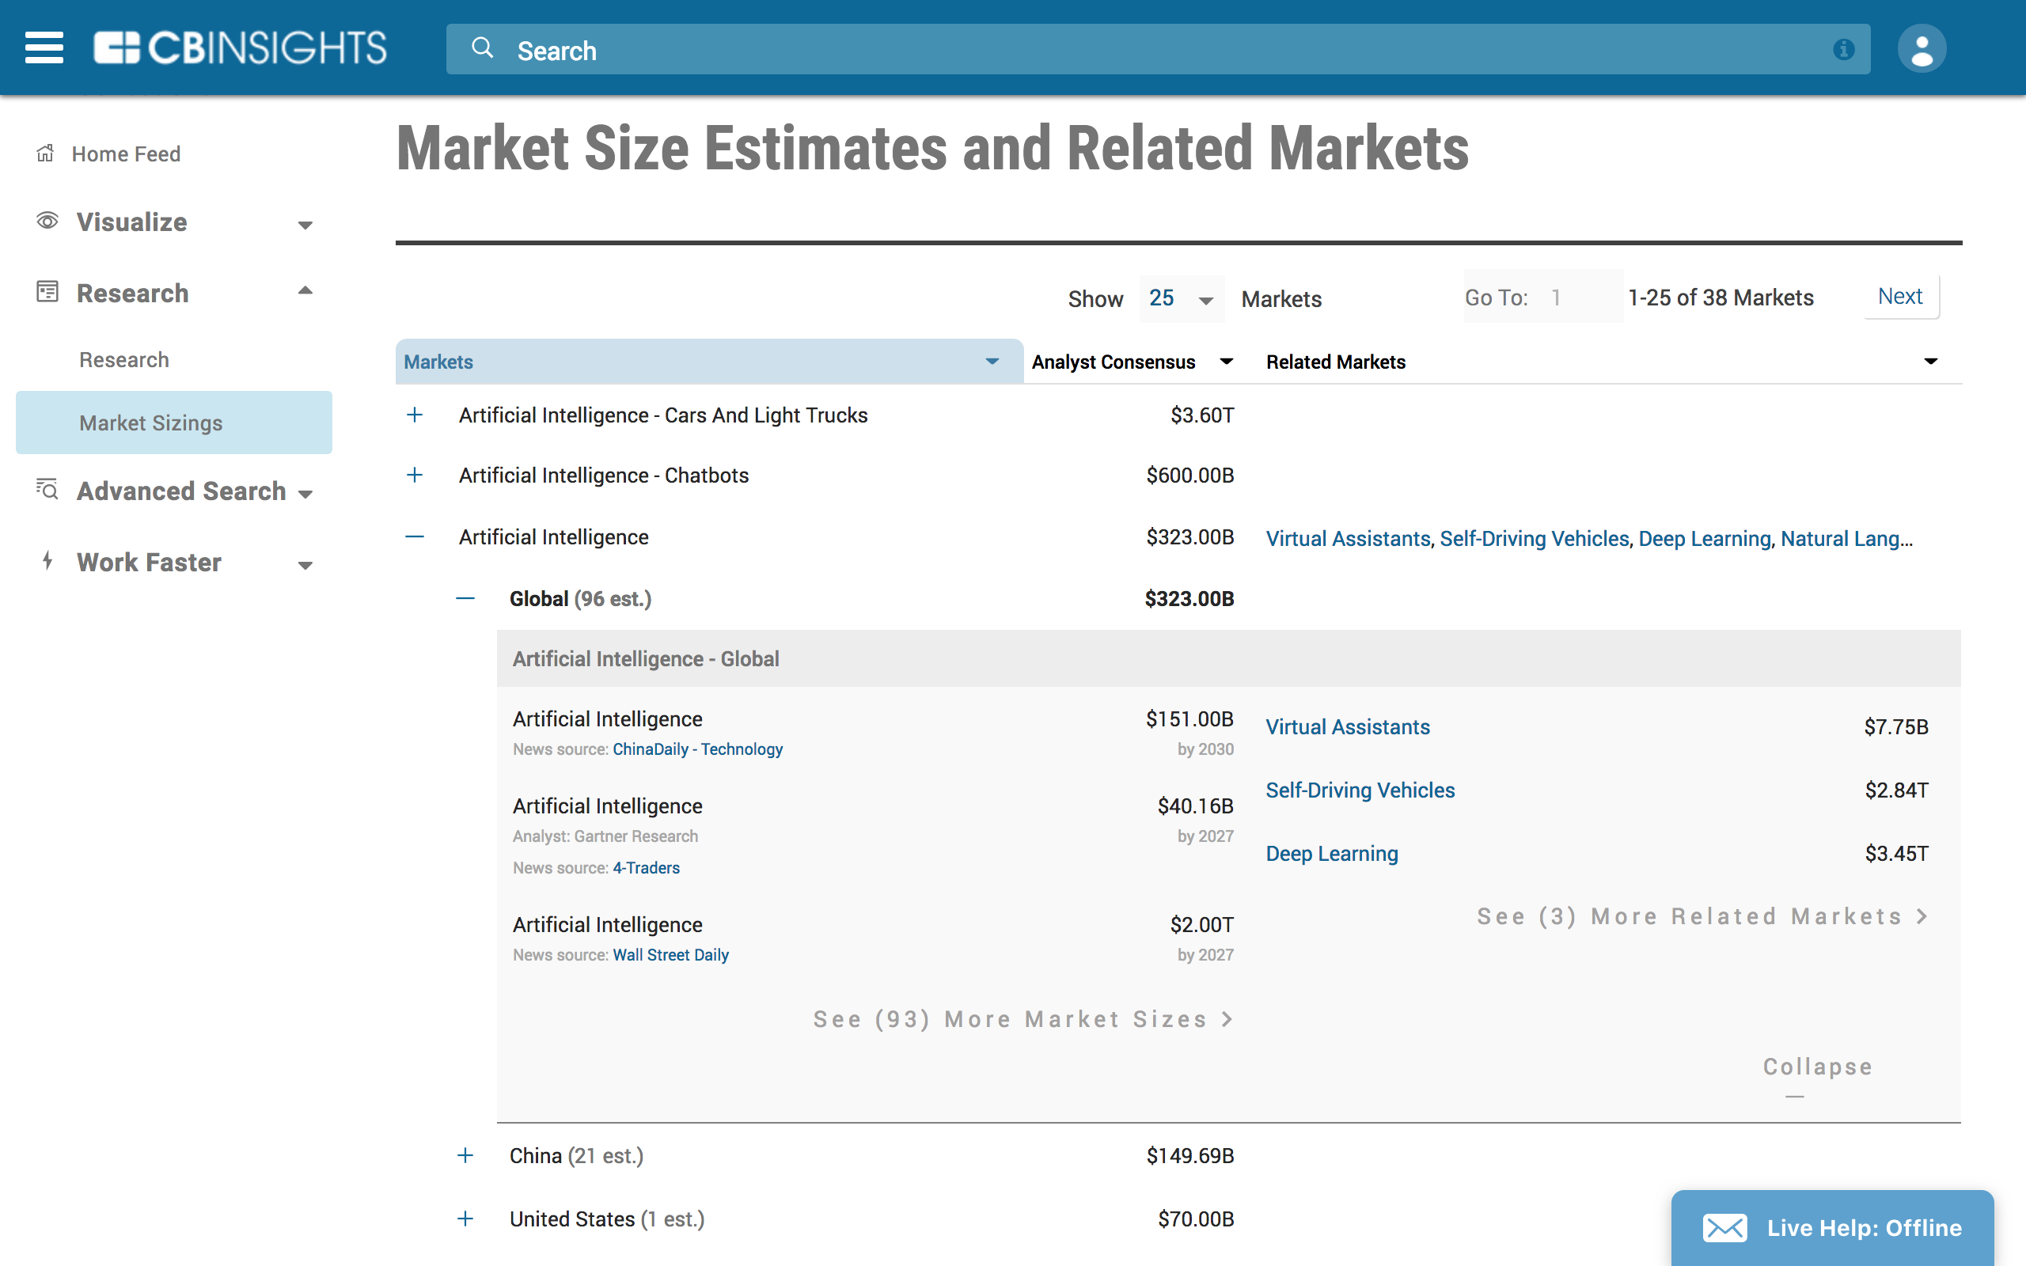Select Market Sizings in the sidebar
Image resolution: width=2026 pixels, height=1266 pixels.
tap(150, 423)
